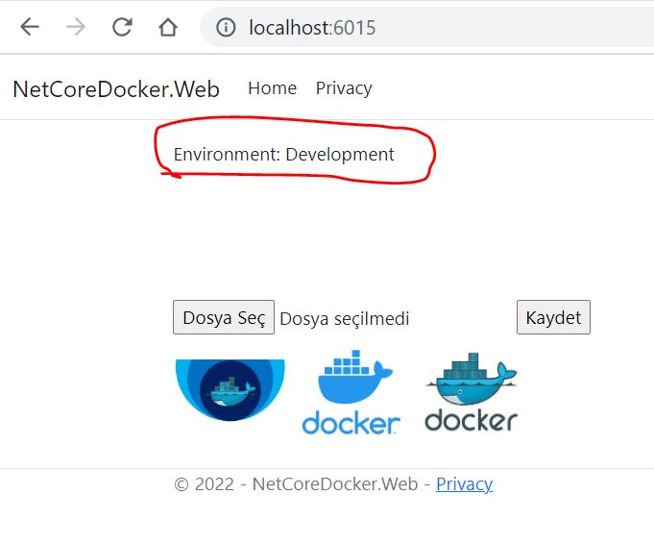Image resolution: width=654 pixels, height=544 pixels.
Task: Reload the localhost page
Action: tap(122, 28)
